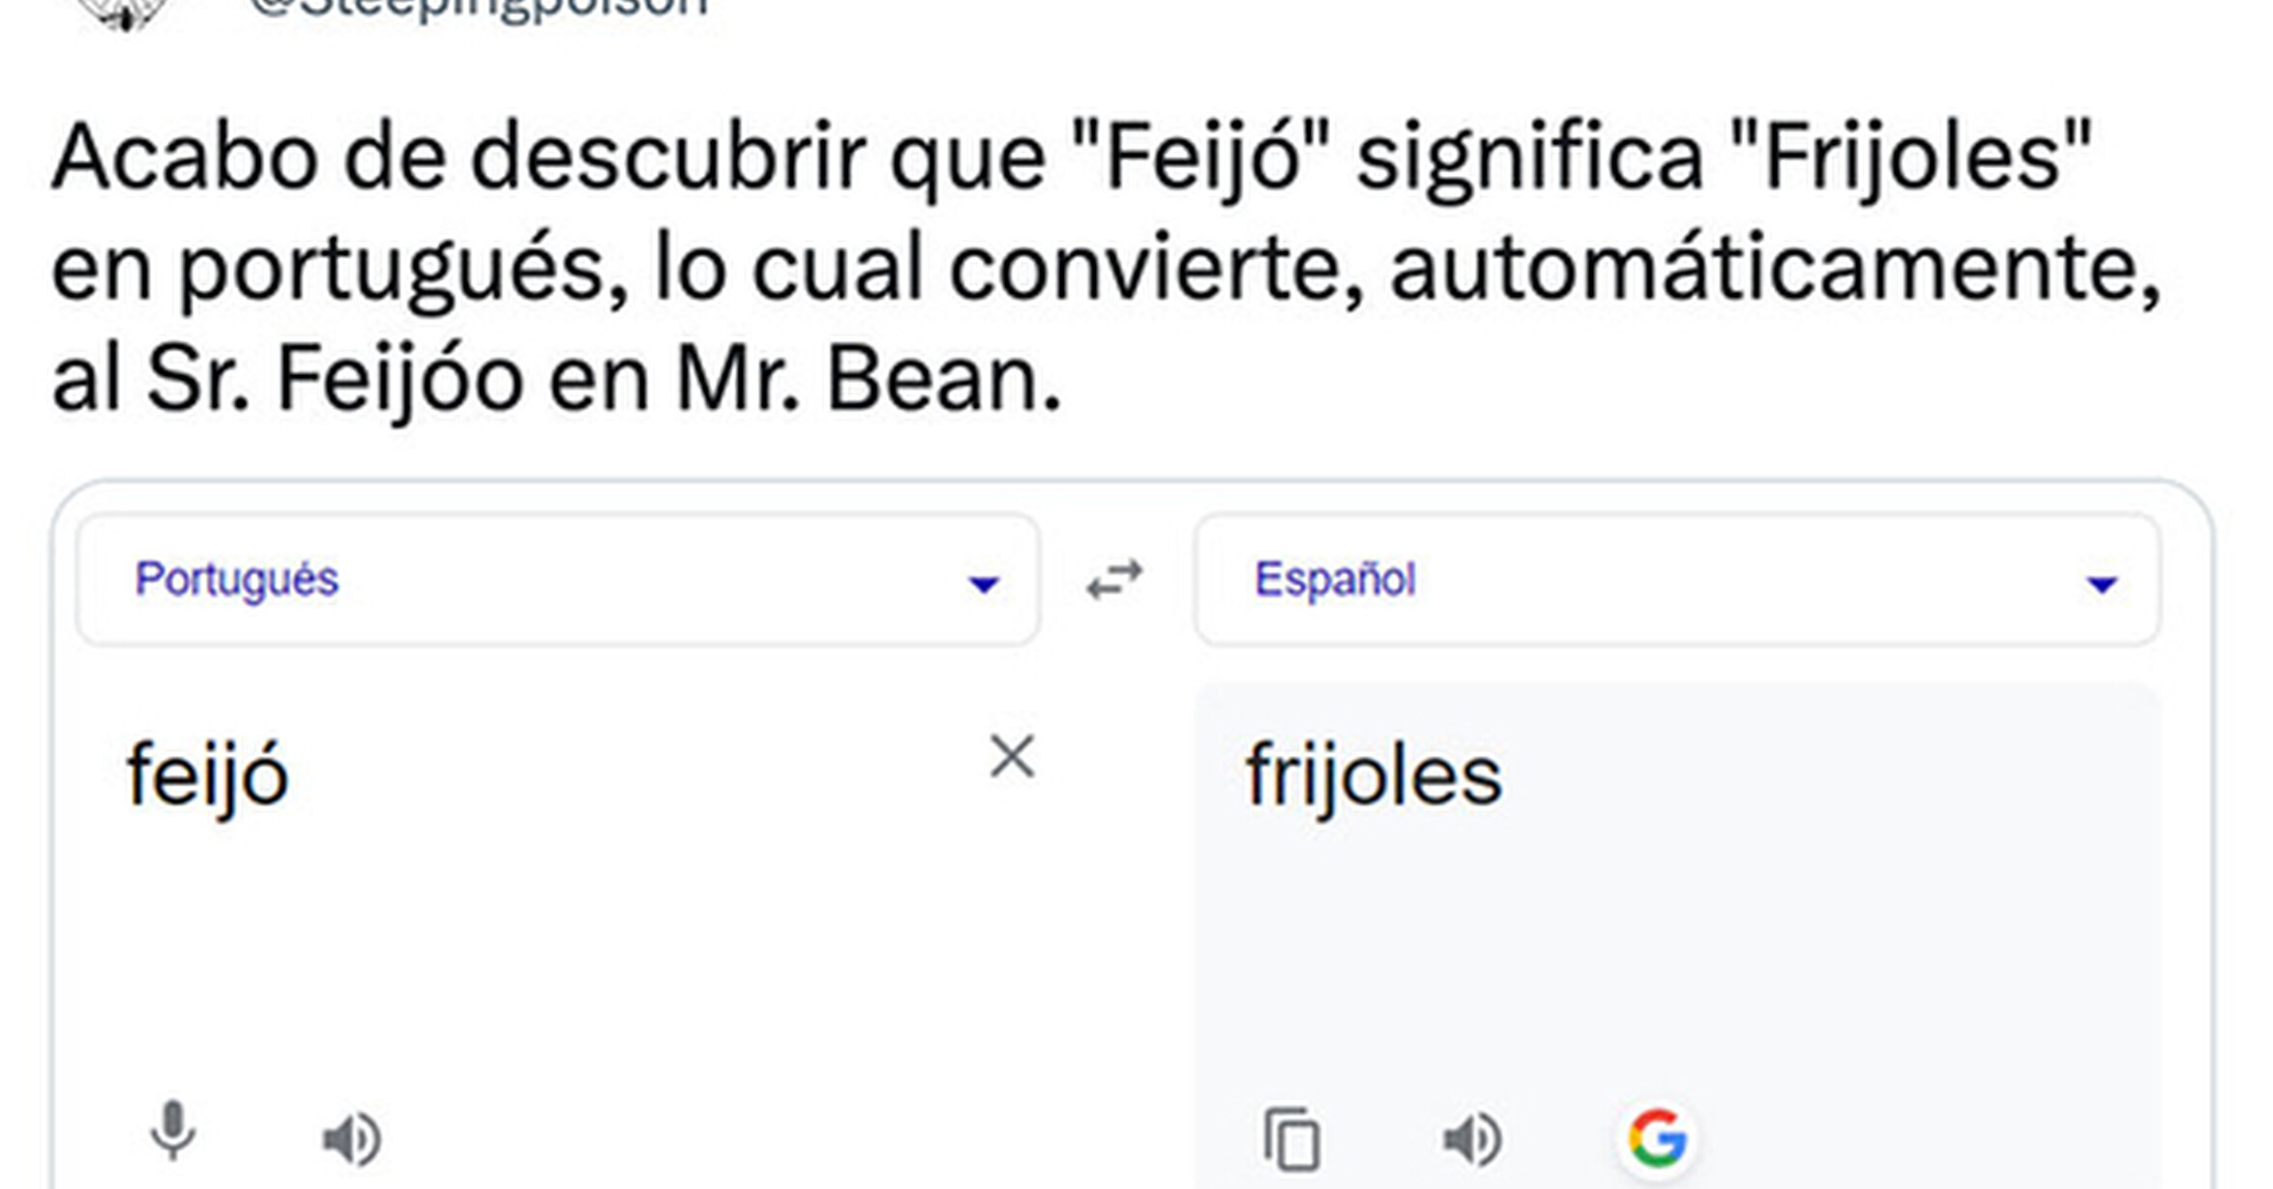Select the Portugués language label
Screen dimensions: 2273x1189
238,579
